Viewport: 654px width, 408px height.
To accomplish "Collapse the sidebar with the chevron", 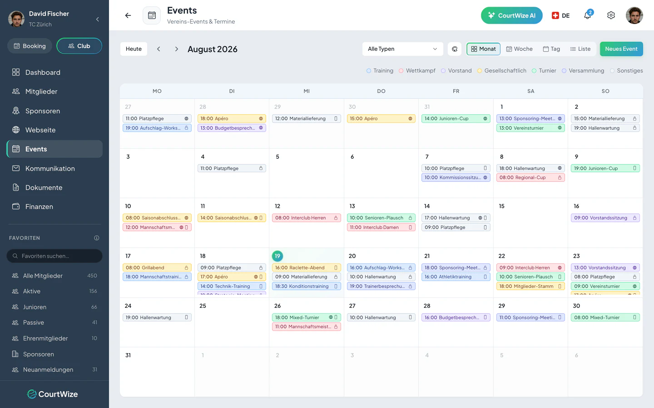I will pyautogui.click(x=97, y=19).
